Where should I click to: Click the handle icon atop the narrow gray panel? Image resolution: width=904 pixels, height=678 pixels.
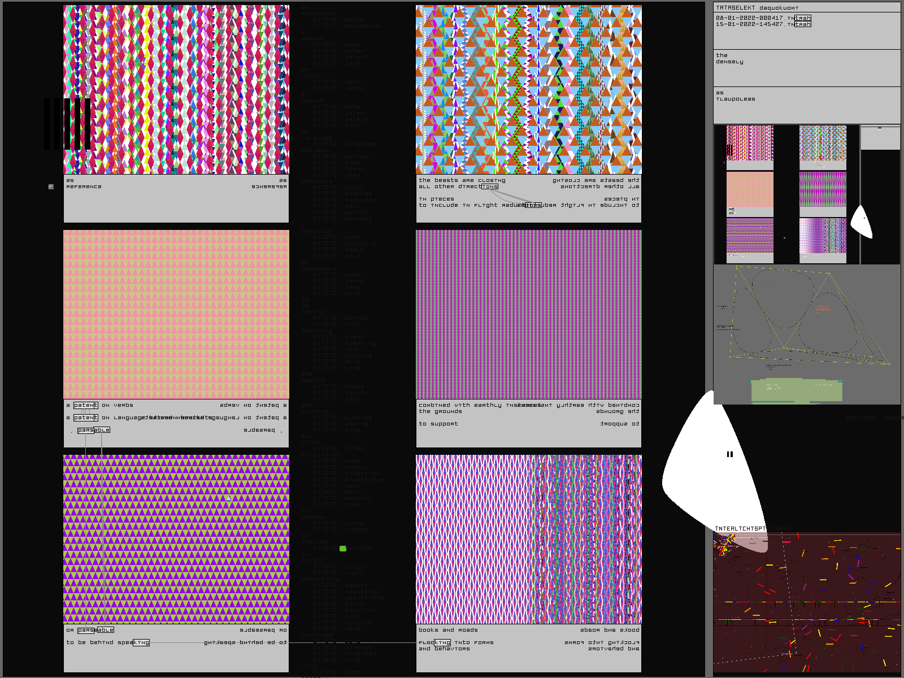[x=880, y=128]
